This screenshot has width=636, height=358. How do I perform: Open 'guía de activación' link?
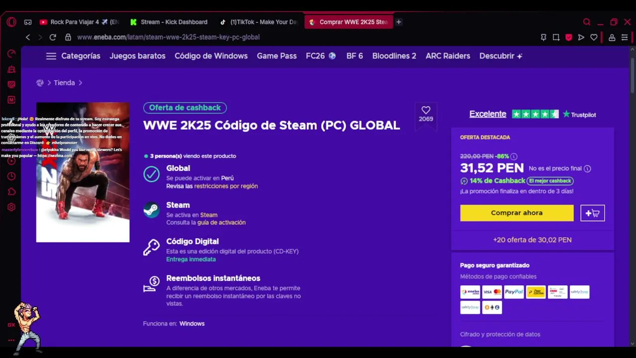pyautogui.click(x=221, y=223)
